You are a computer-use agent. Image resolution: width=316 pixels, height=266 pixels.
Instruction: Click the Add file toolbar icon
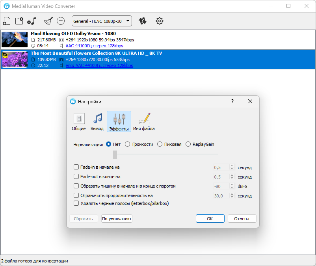[x=6, y=21]
